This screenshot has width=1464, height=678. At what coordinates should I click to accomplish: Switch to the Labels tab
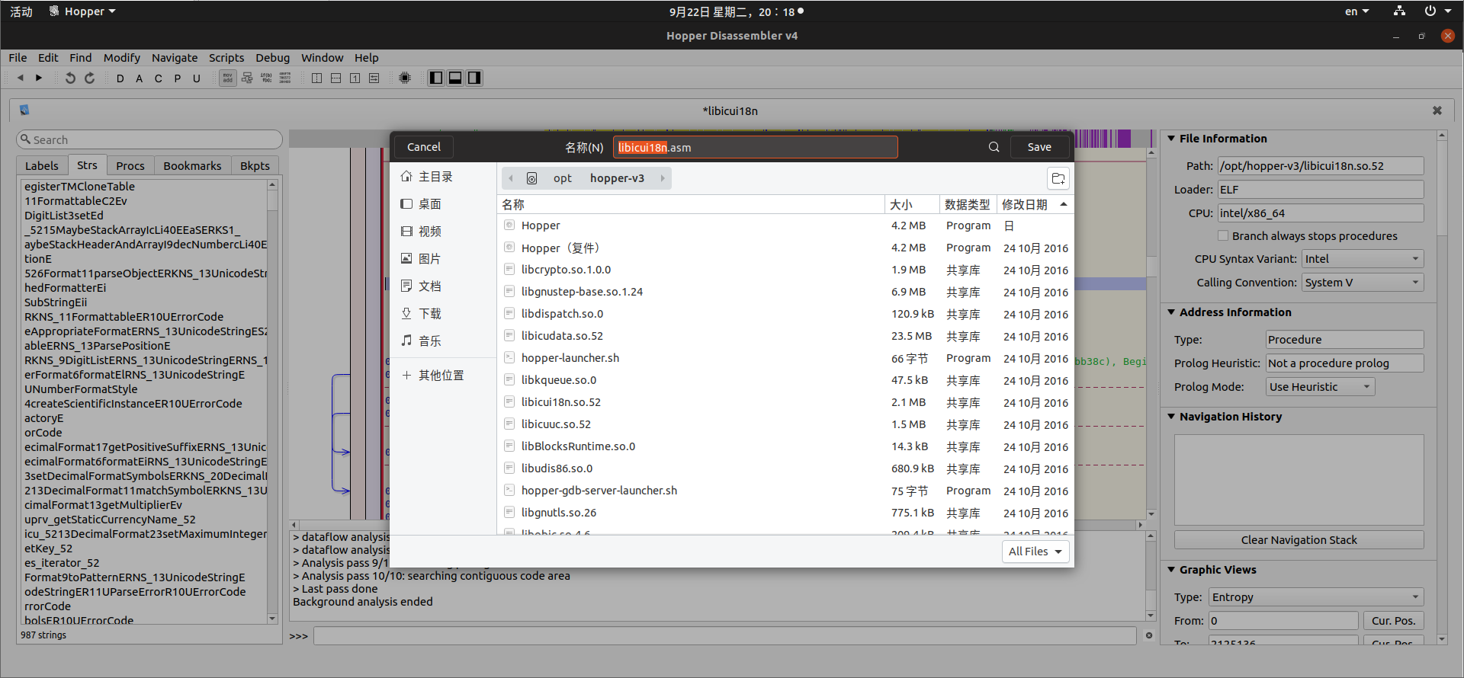click(42, 166)
